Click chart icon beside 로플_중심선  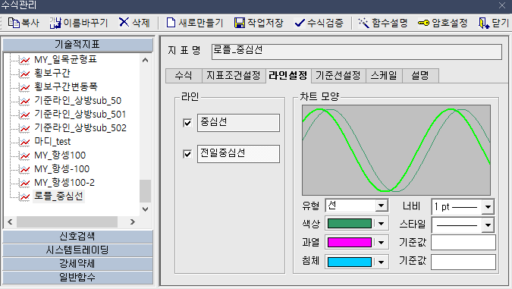[24, 196]
